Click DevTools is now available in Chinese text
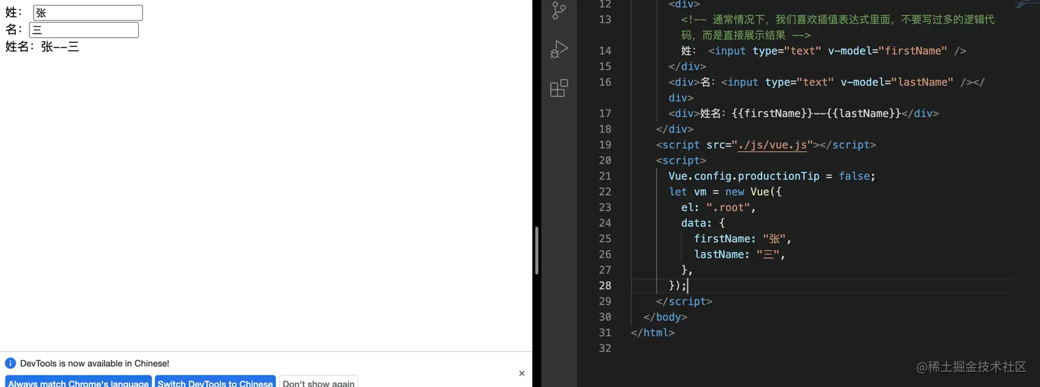 (94, 363)
